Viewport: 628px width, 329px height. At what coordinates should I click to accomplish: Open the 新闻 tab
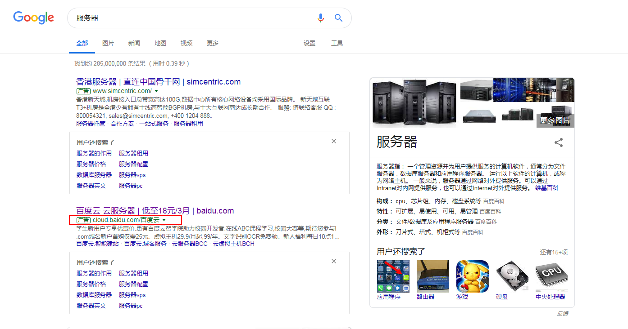pyautogui.click(x=134, y=43)
